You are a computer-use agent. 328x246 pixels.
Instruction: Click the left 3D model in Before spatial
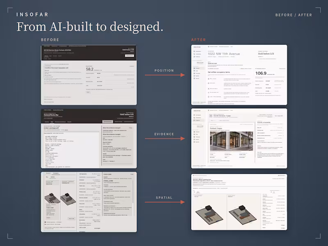52,198
